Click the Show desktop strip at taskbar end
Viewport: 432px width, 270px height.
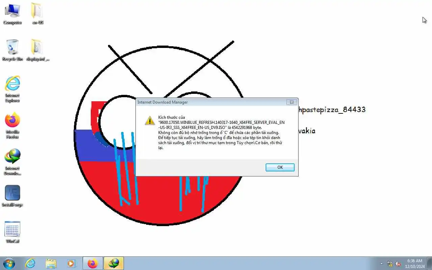pos(429,263)
